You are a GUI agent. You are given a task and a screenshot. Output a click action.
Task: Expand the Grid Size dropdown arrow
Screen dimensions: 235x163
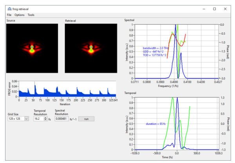point(27,119)
